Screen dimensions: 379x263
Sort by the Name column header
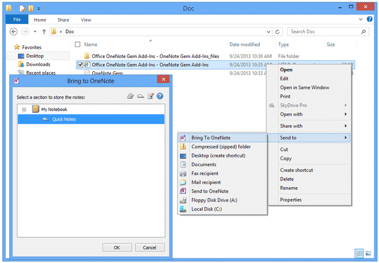click(x=91, y=45)
